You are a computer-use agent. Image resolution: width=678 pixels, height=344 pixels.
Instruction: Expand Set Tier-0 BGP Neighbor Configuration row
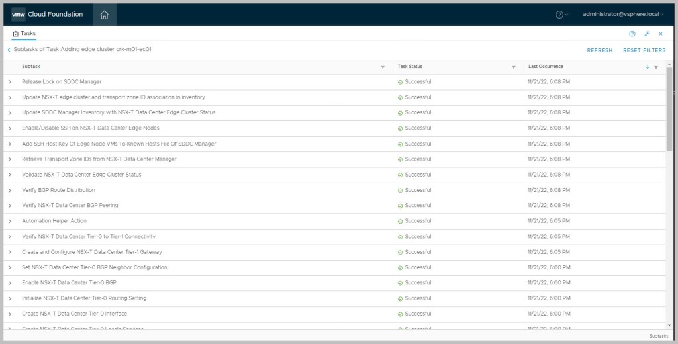[9, 267]
